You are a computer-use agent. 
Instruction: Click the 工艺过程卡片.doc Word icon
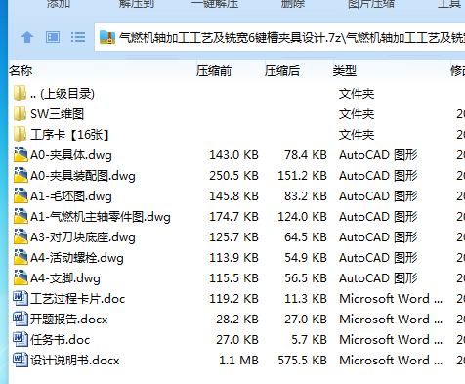click(21, 298)
